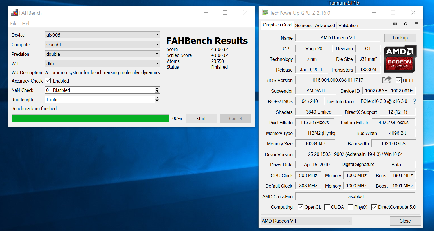434x231 pixels.
Task: Close the FAHBench window
Action: tap(245, 13)
